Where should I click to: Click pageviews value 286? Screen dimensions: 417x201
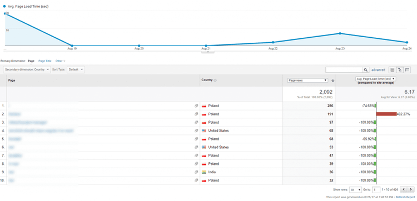tap(330, 105)
